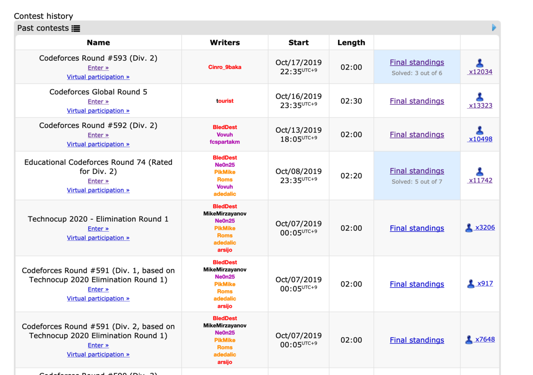Click the Writers column header

pyautogui.click(x=225, y=43)
